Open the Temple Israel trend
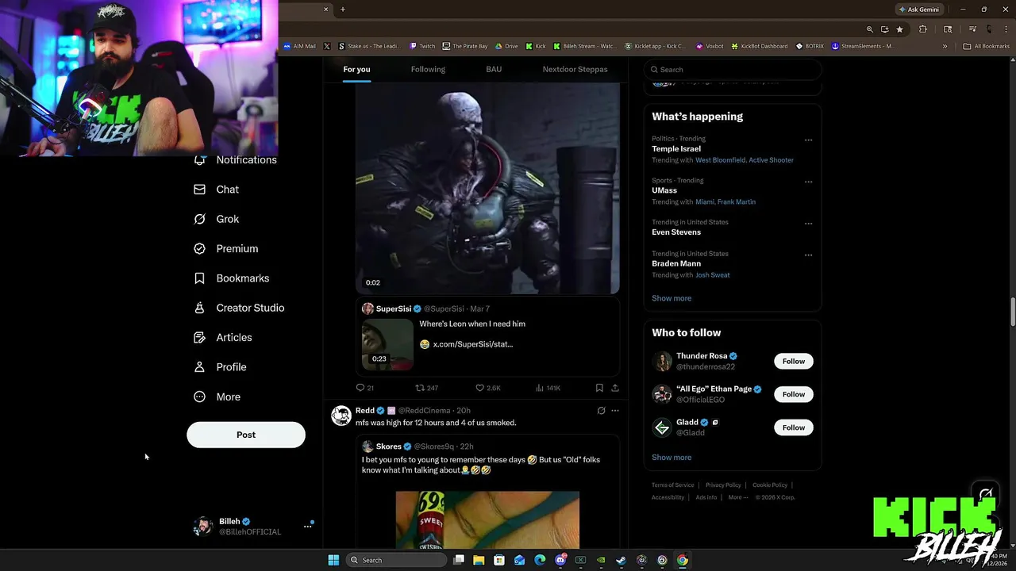Viewport: 1016px width, 571px height. coord(676,149)
